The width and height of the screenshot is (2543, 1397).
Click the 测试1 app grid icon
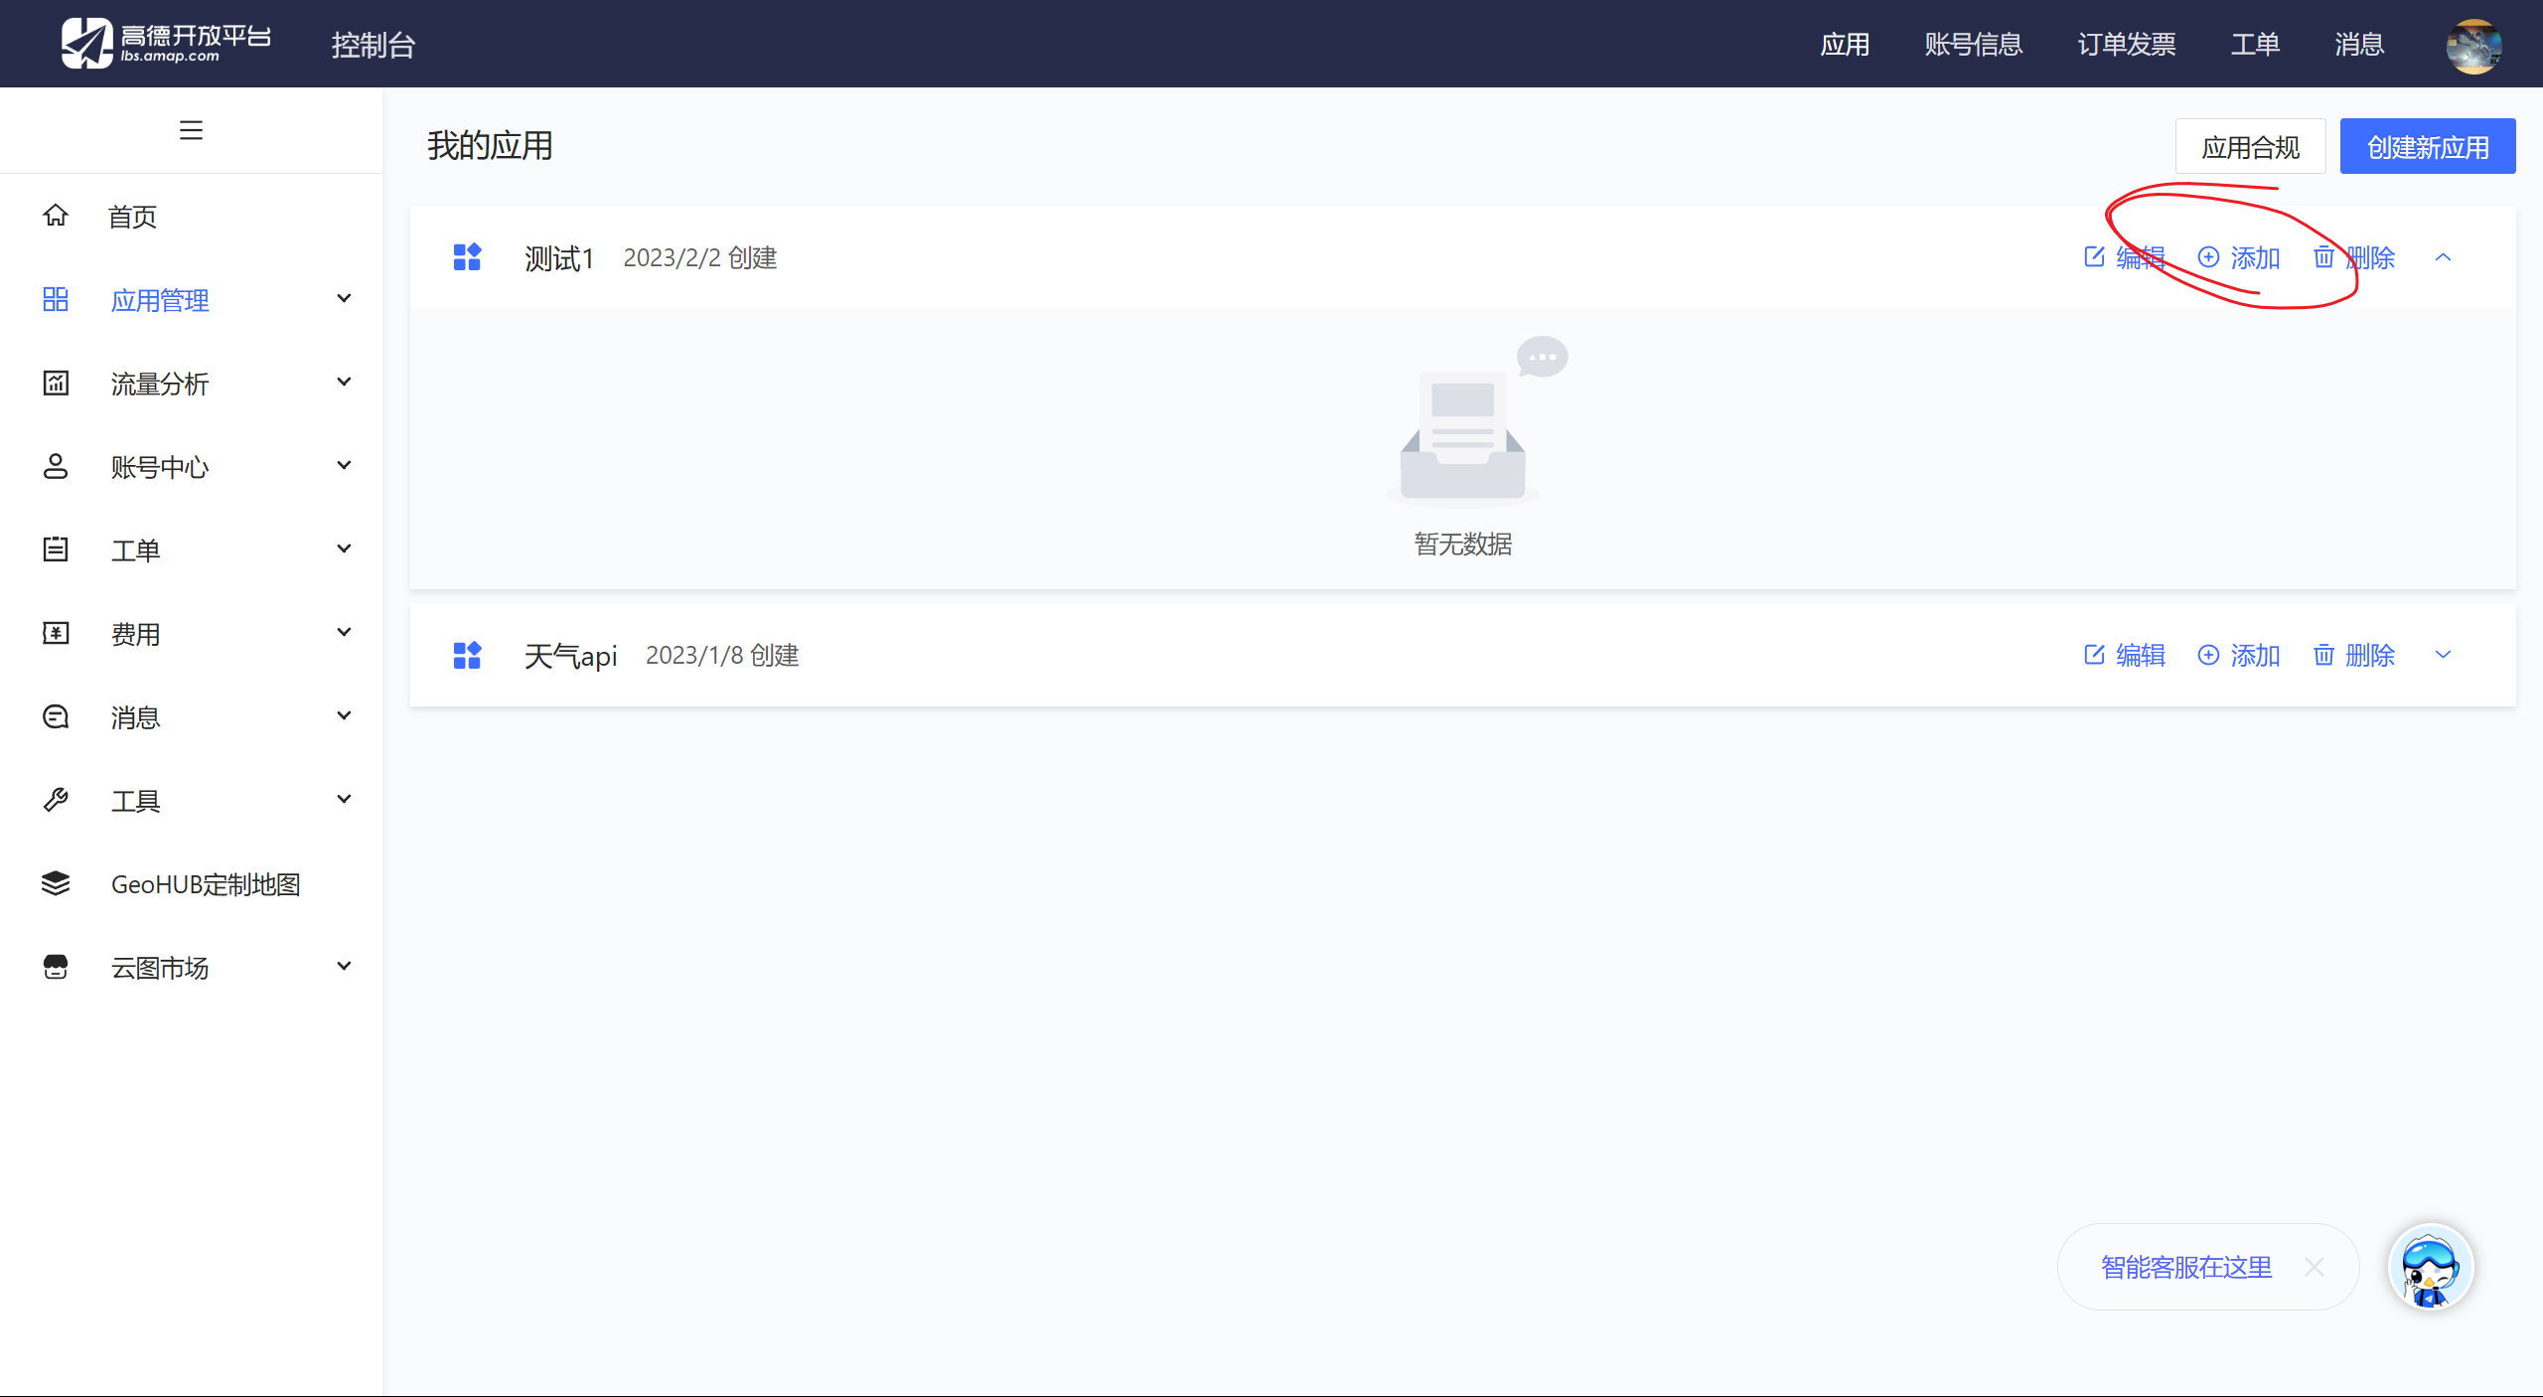(467, 257)
